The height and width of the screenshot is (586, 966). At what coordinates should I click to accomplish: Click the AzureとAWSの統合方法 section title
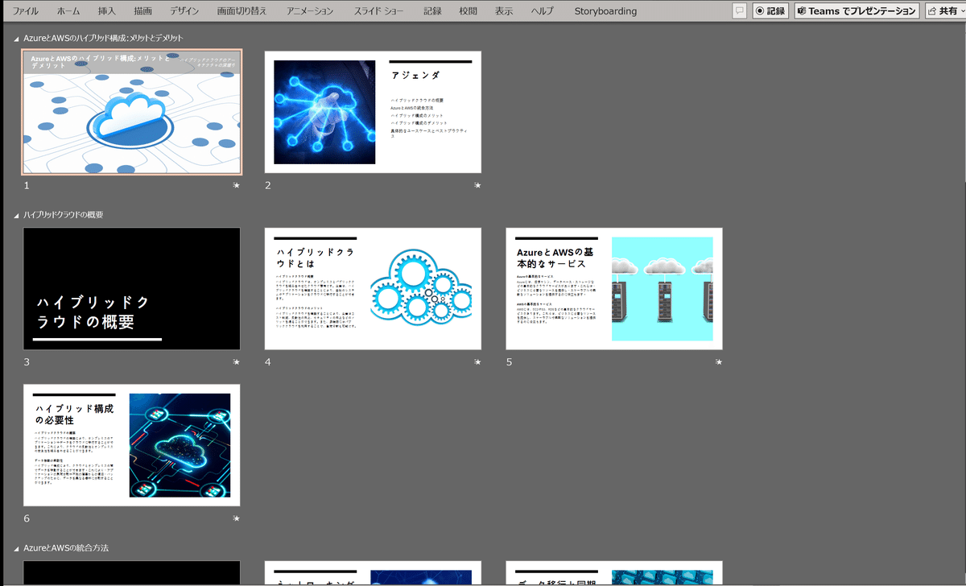coord(66,548)
